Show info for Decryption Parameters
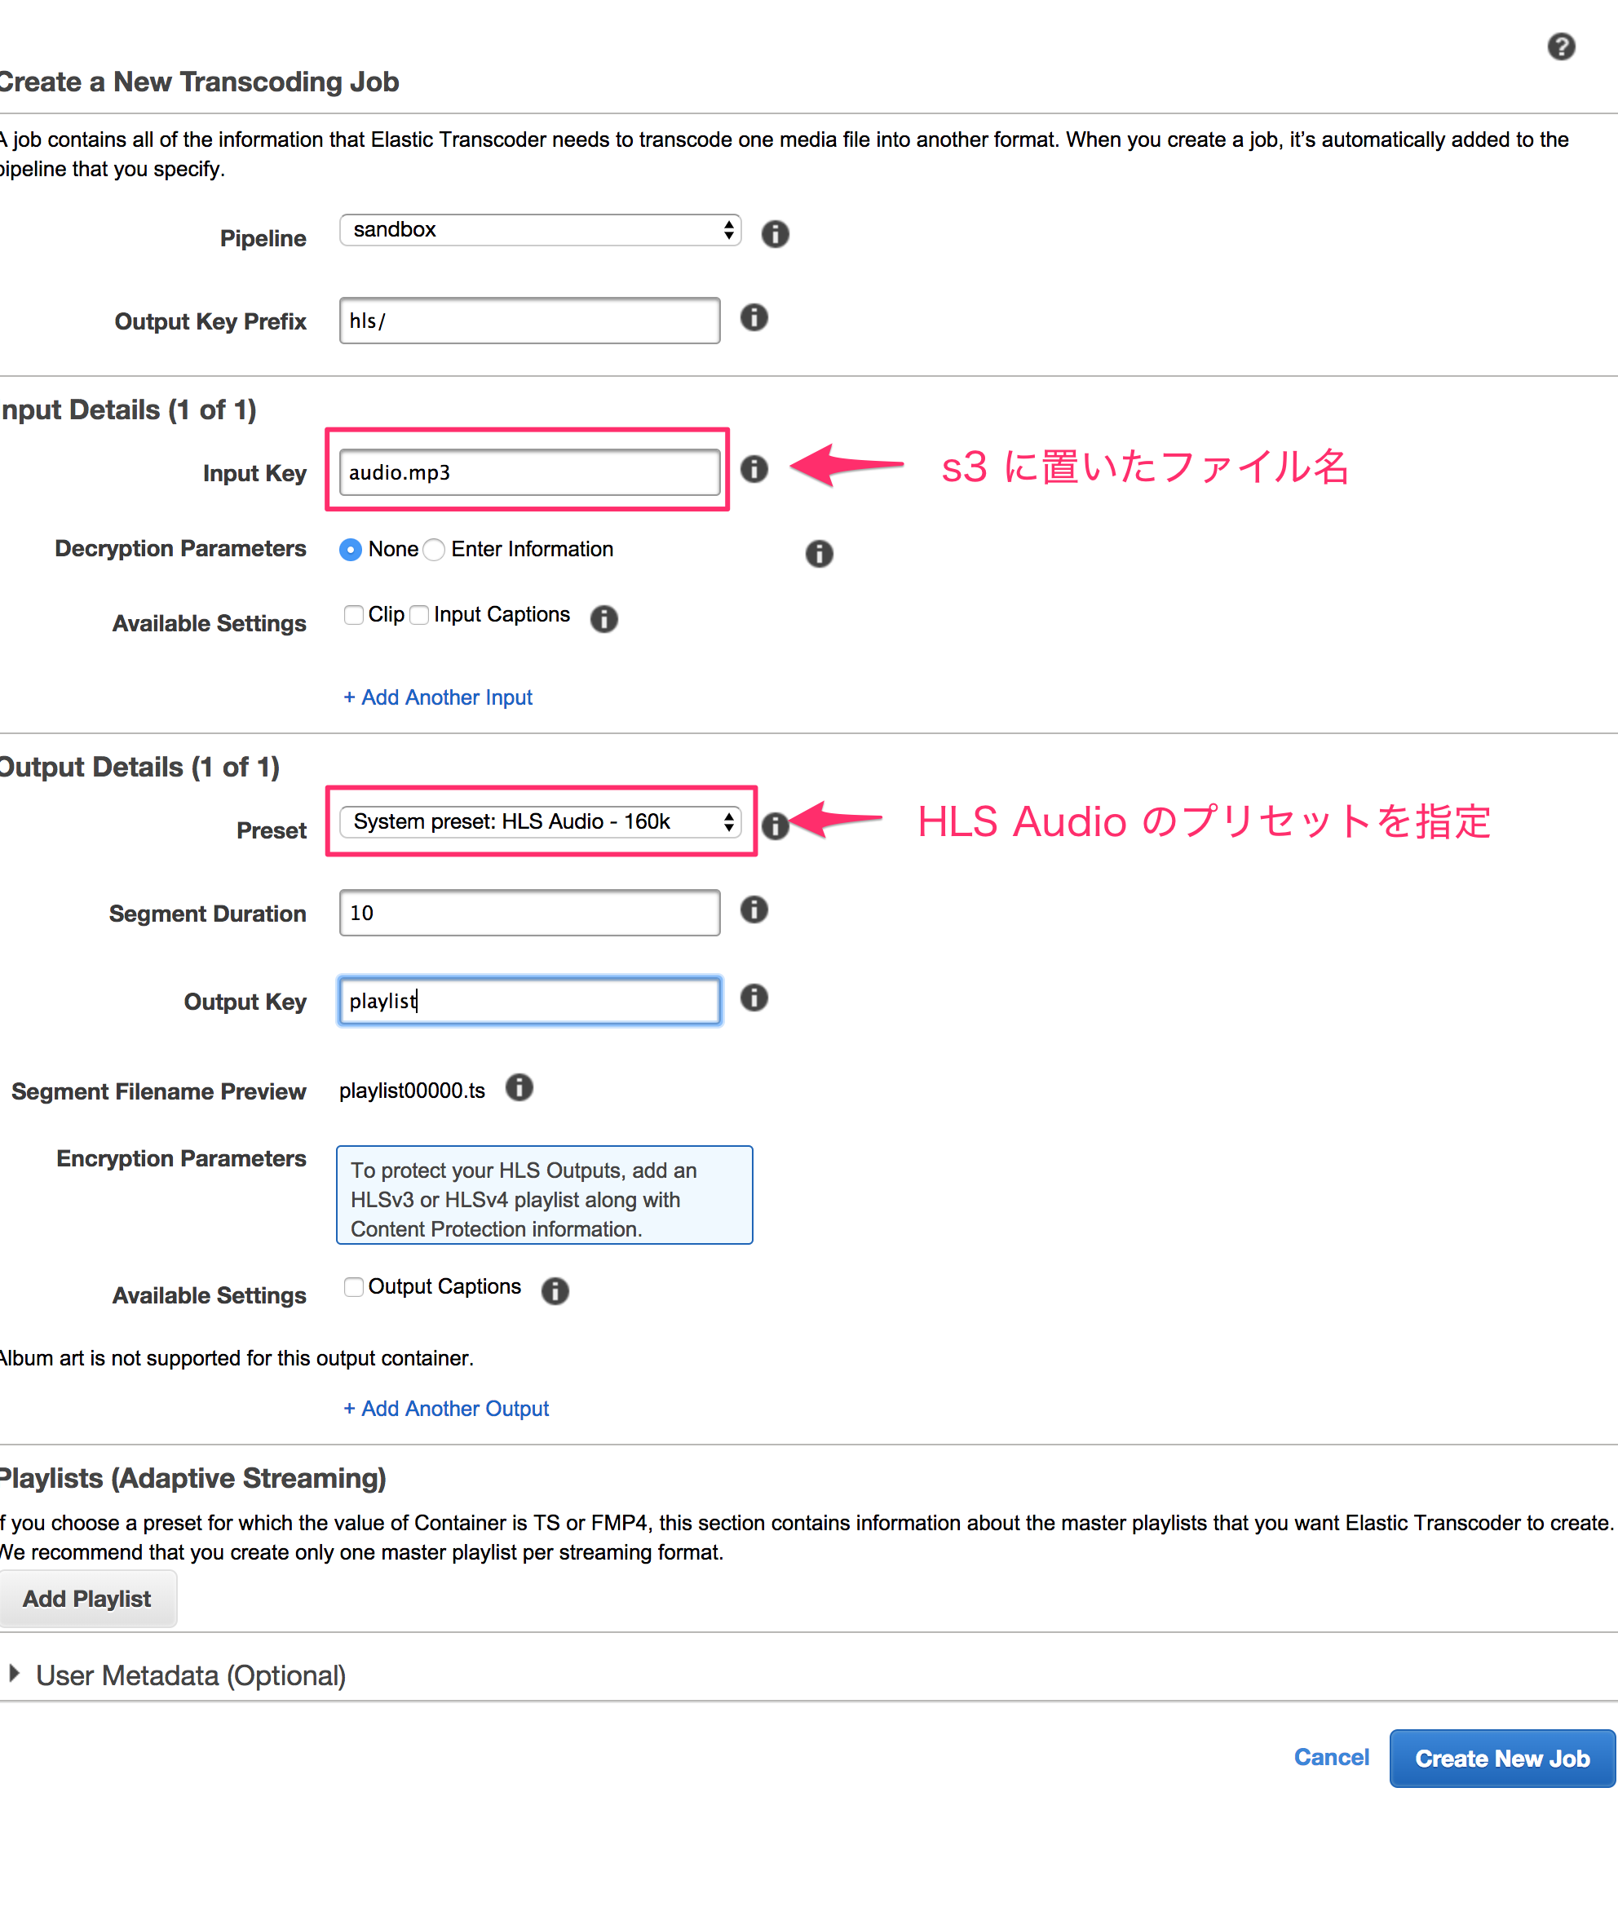Viewport: 1618px width, 1925px height. coord(819,553)
